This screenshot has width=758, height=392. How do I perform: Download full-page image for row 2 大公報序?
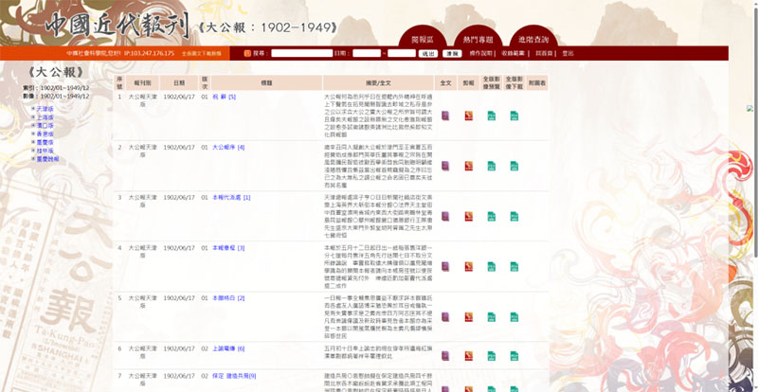click(514, 166)
